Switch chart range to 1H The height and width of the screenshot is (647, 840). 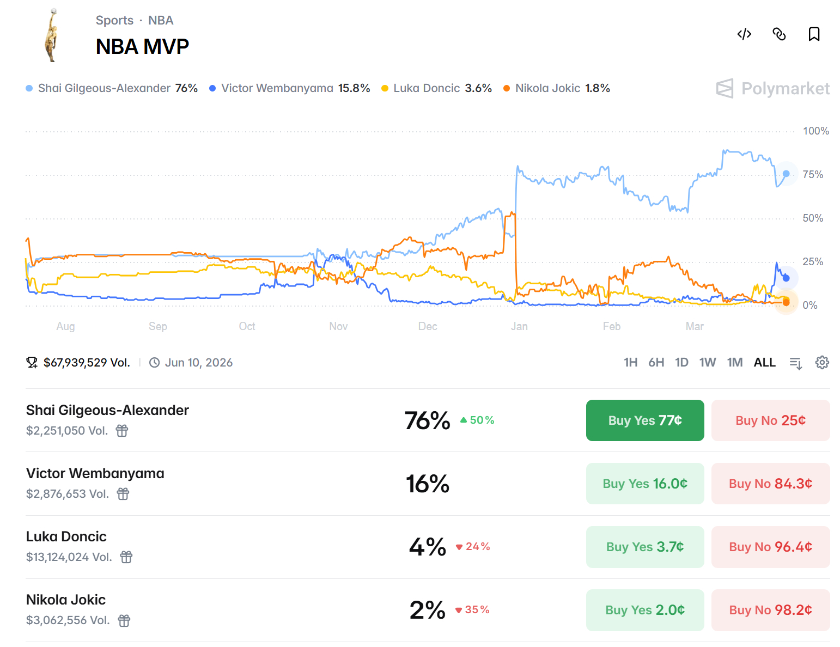[x=630, y=363]
